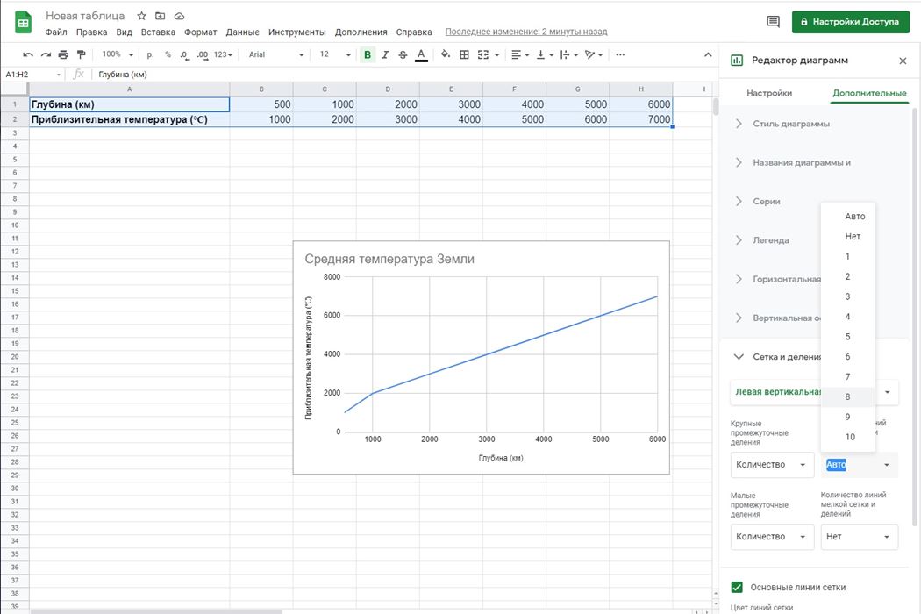Click the merge cells icon
921x614 pixels.
pyautogui.click(x=483, y=54)
